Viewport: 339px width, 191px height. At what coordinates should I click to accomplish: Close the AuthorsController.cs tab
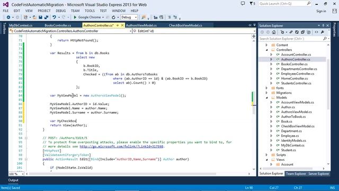coord(122,25)
